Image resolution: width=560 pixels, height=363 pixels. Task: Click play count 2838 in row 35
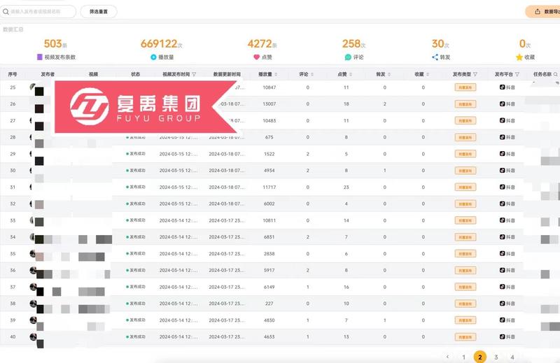point(269,254)
